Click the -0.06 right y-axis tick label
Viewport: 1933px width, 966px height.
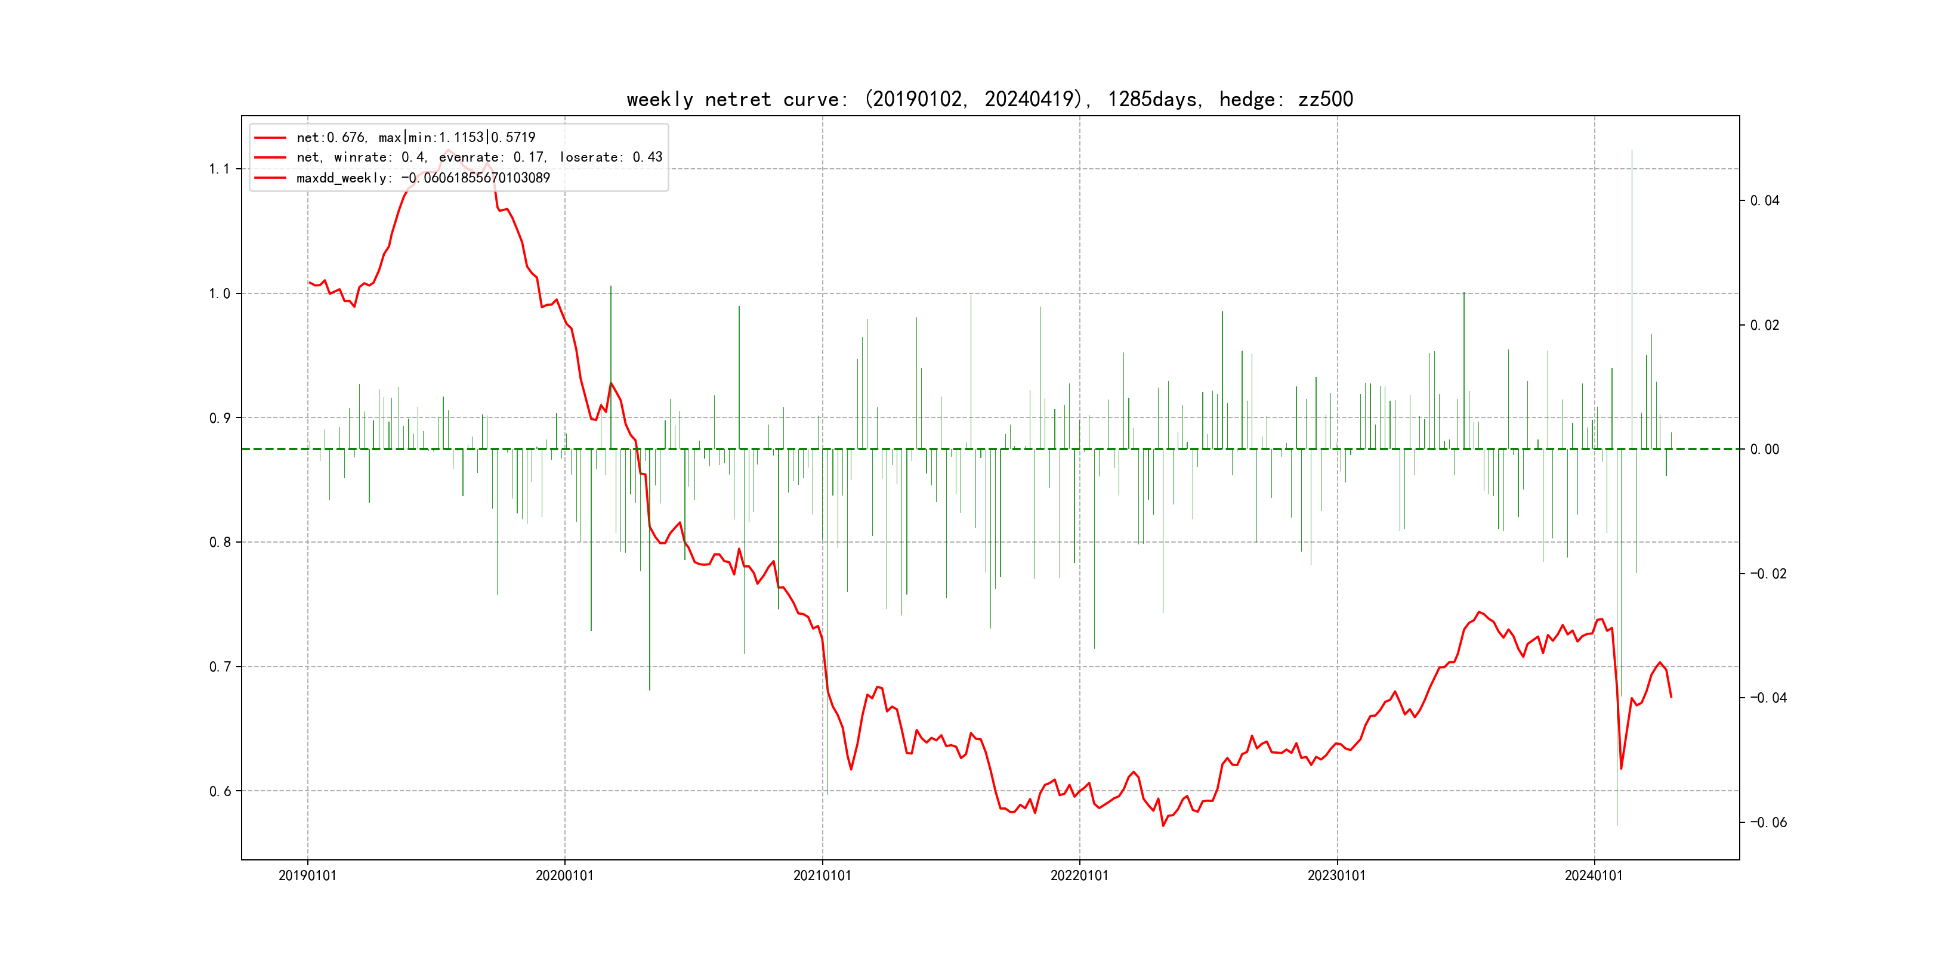pyautogui.click(x=1768, y=822)
